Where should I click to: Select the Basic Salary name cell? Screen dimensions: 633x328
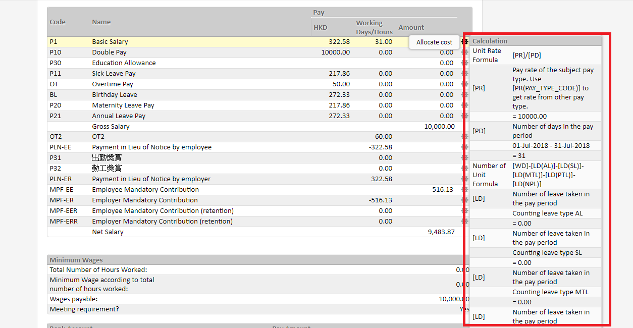click(110, 42)
